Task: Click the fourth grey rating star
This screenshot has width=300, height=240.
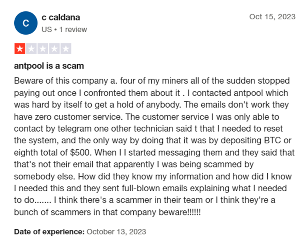Action: [x=54, y=49]
